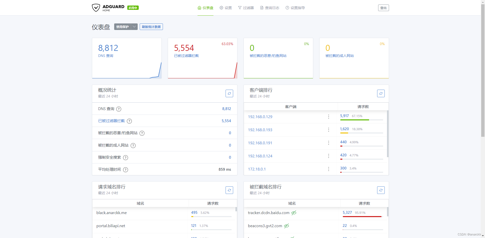
Task: Open options menu for client 192.168.0.191
Action: pos(328,143)
